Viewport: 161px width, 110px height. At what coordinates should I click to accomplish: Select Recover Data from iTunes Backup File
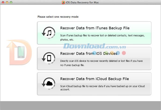(95, 28)
